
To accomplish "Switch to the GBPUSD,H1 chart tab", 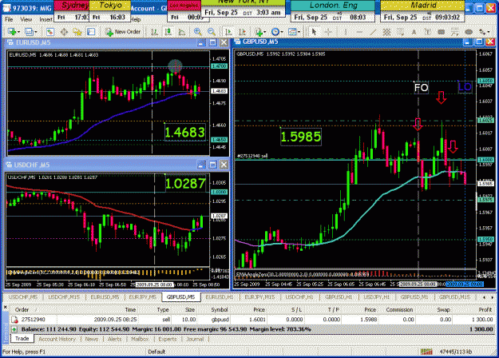I will click(x=339, y=296).
